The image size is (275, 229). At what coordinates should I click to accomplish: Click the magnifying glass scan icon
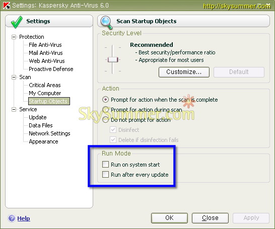[x=106, y=23]
